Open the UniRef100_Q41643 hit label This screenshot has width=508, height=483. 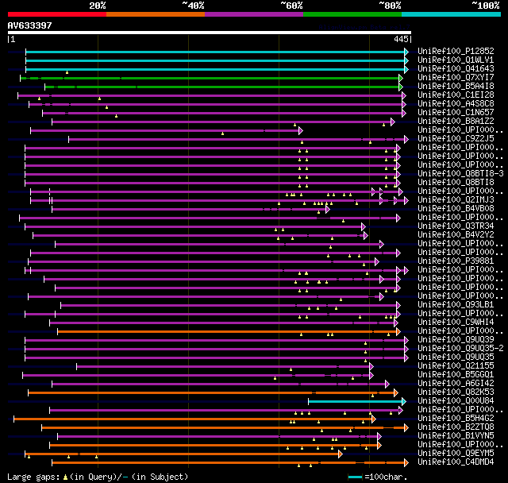pos(456,69)
